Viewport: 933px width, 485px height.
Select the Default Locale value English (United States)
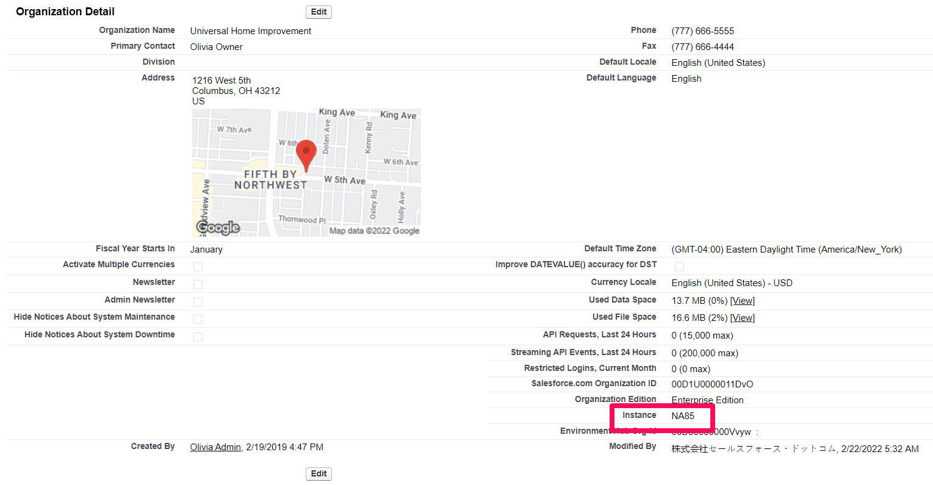click(718, 63)
